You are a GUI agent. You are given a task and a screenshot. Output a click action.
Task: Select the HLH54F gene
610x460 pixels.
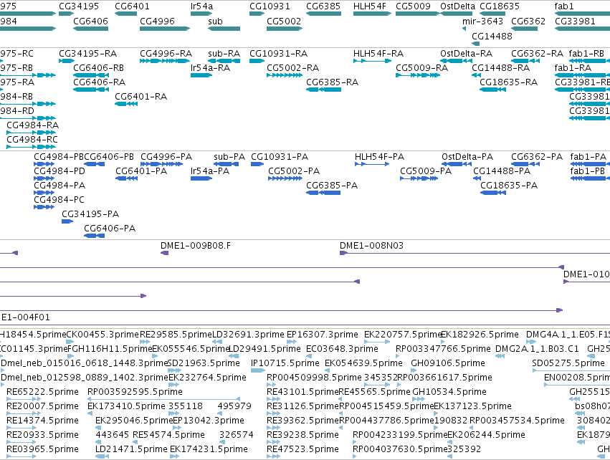(x=372, y=14)
